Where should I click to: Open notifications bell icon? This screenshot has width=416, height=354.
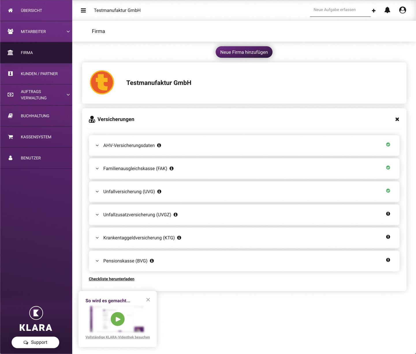387,10
